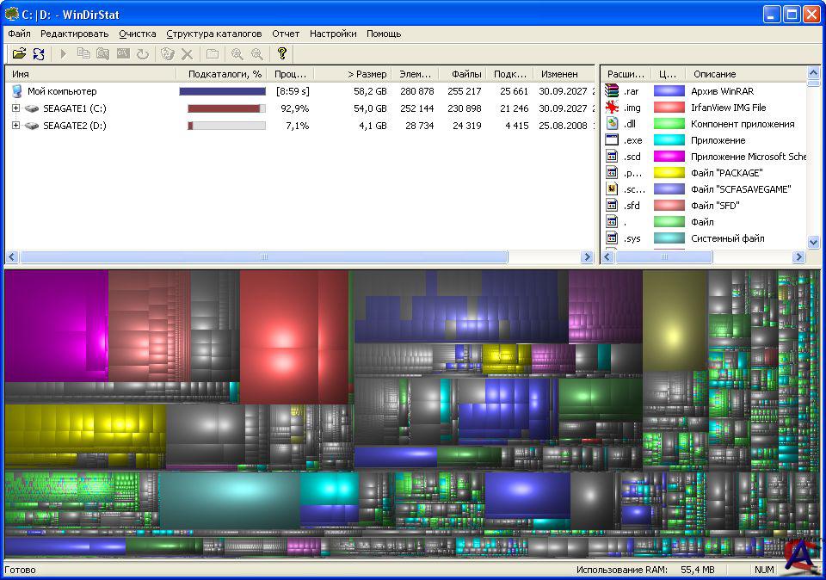
Task: Click the yellow PACKAGE color swatch
Action: coord(669,173)
